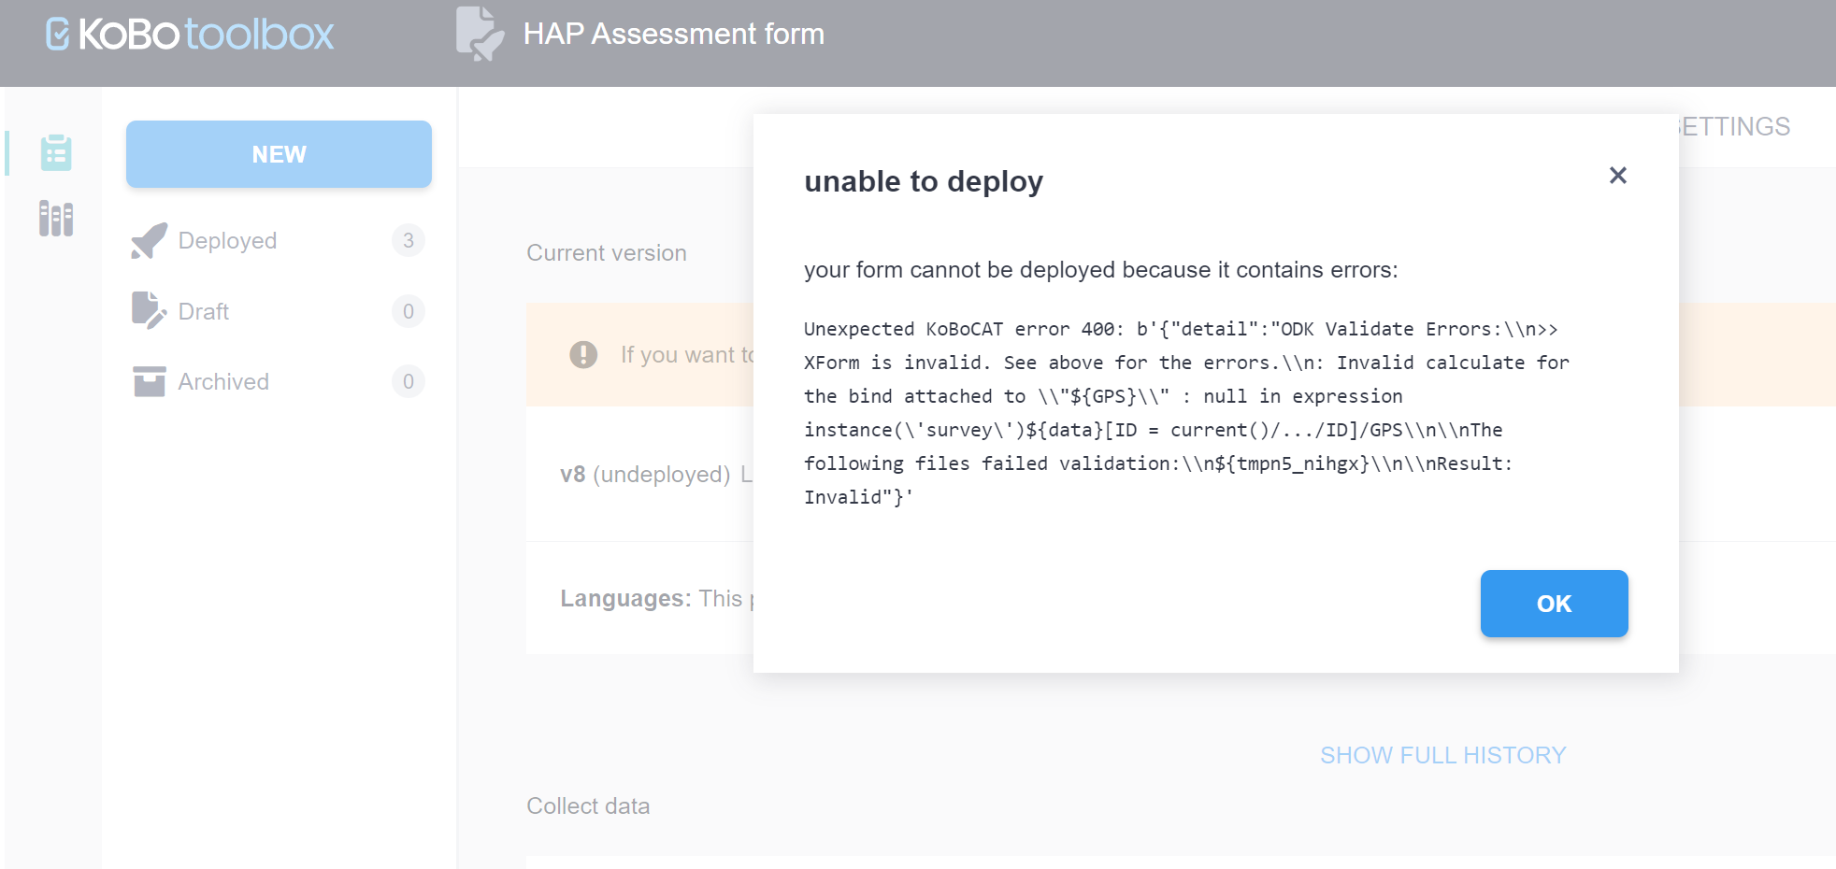The width and height of the screenshot is (1836, 869).
Task: Click the Deployed count badge showing 3
Action: tap(409, 241)
